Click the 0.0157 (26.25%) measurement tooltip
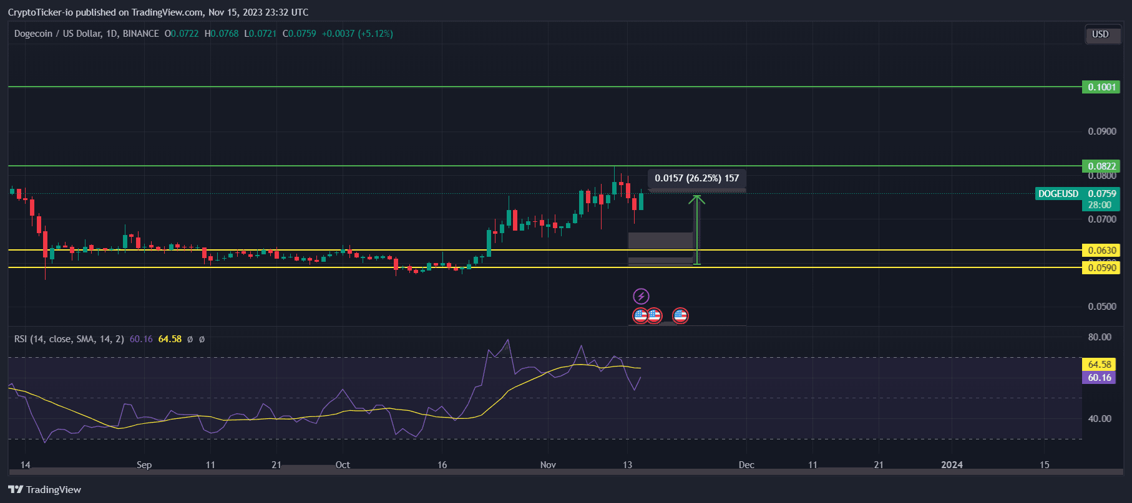This screenshot has height=503, width=1132. pyautogui.click(x=696, y=178)
